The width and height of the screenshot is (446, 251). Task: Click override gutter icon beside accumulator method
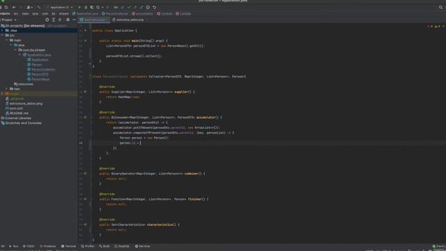pos(85,117)
